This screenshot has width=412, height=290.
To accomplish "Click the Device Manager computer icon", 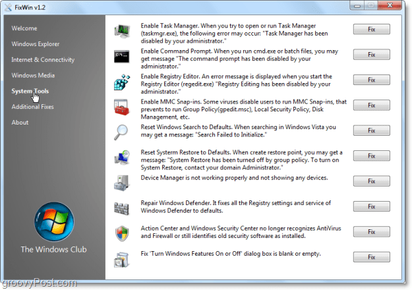I will (x=122, y=183).
